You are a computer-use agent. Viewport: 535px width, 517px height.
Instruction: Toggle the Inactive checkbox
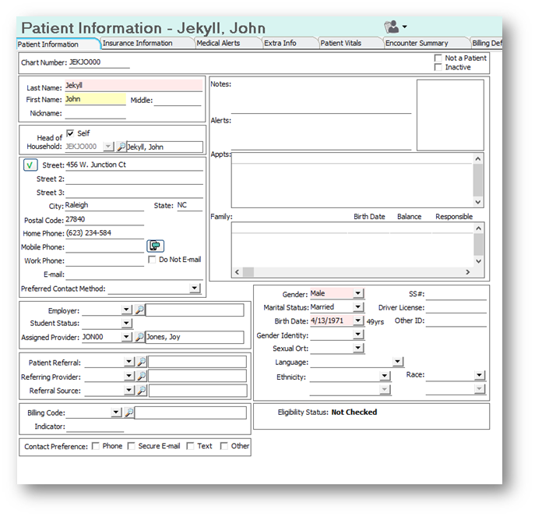click(x=438, y=68)
